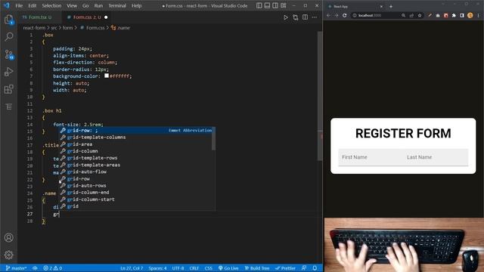Open the Help menu
This screenshot has height=272, width=484.
(x=136, y=5)
